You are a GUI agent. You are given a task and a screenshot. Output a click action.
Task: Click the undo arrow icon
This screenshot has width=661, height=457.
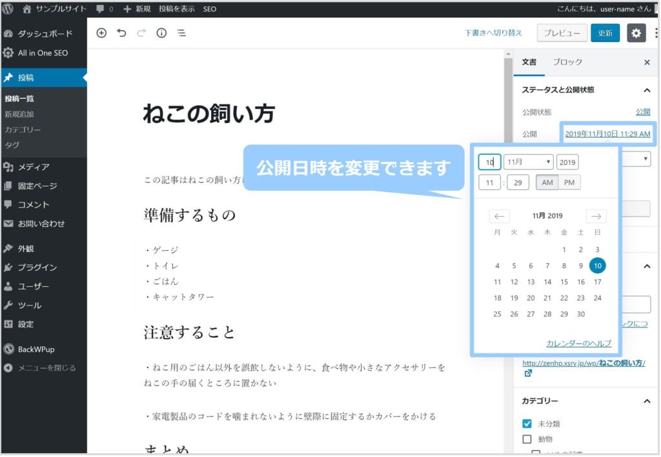(121, 33)
